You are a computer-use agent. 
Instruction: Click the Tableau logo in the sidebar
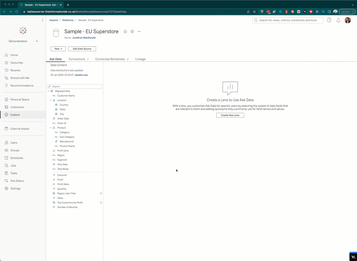tap(23, 31)
